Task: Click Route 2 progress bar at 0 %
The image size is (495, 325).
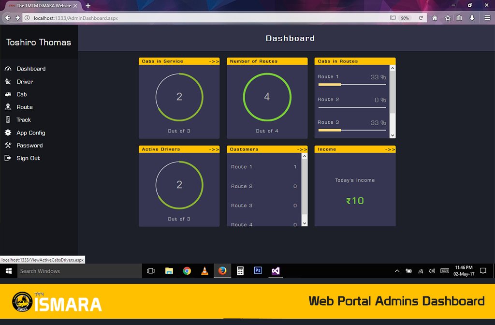Action: tap(352, 107)
